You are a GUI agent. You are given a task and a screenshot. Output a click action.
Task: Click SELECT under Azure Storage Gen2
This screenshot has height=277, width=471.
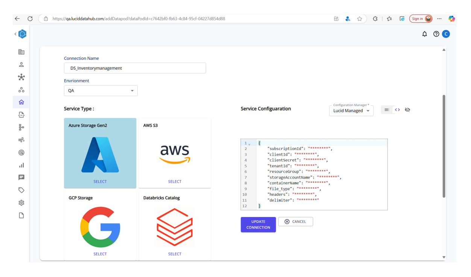tap(100, 182)
